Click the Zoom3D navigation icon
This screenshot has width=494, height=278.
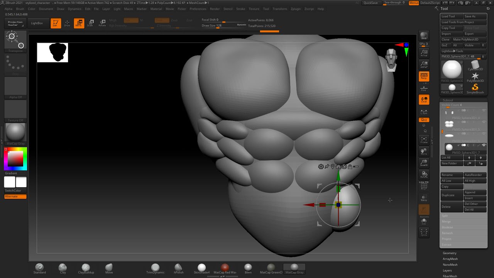point(424,163)
